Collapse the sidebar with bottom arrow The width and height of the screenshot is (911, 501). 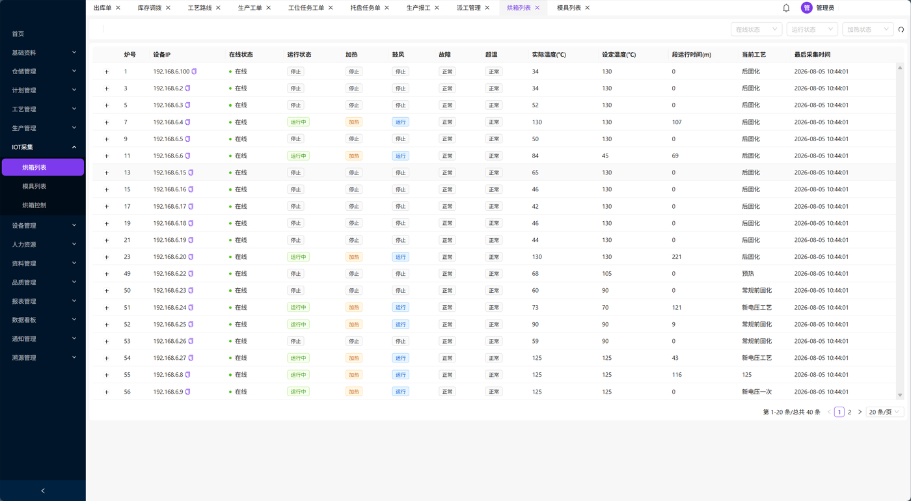click(x=43, y=491)
